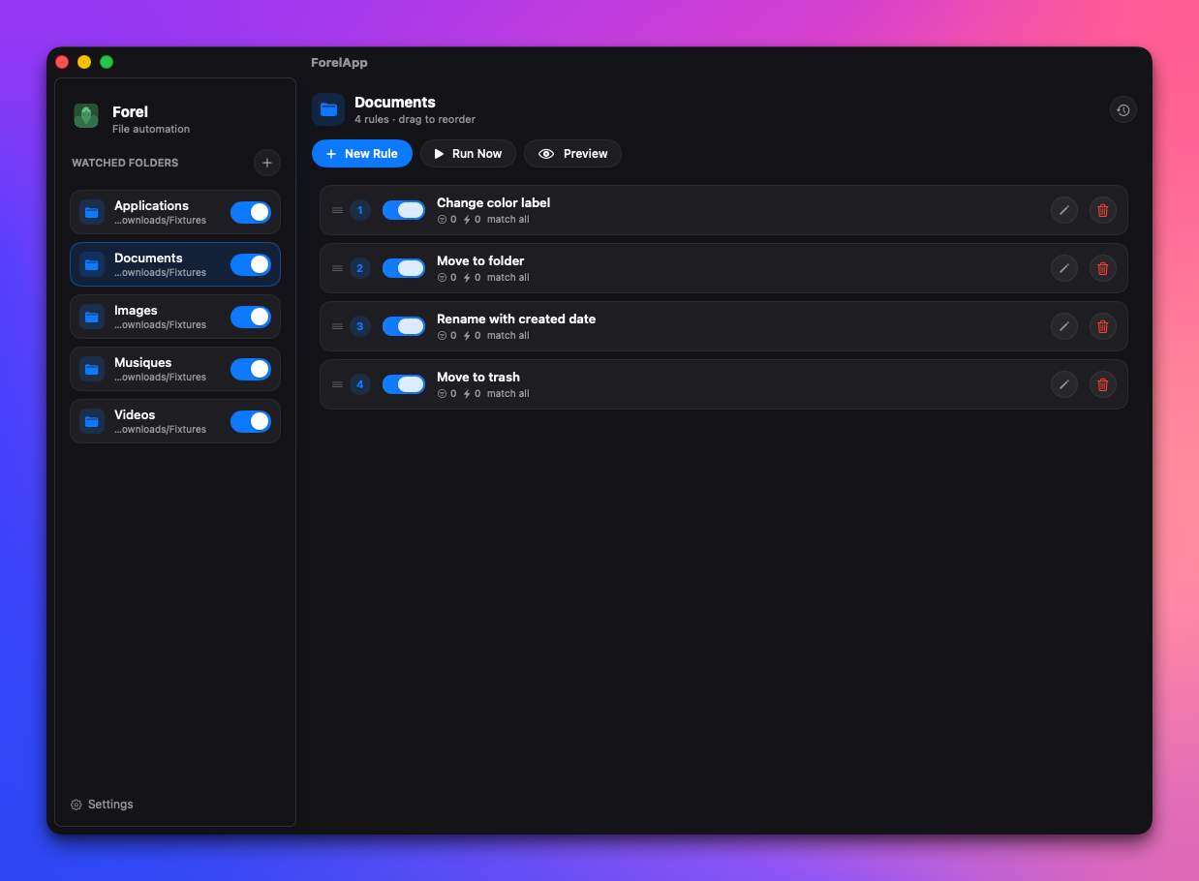This screenshot has height=881, width=1199.
Task: Disable the Documents folder watch toggle
Action: click(251, 264)
